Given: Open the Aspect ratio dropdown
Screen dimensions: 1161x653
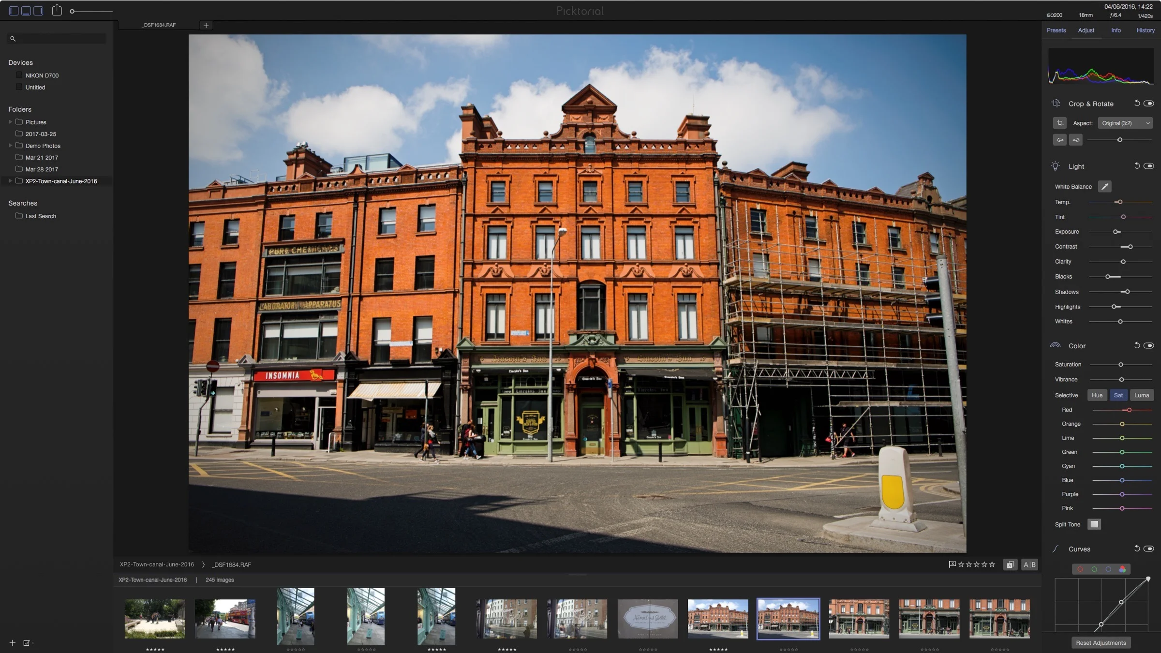Looking at the screenshot, I should 1125,123.
